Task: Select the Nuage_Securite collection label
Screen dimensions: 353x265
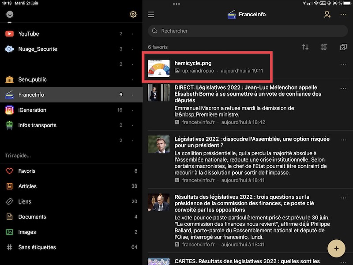Action: 38,49
